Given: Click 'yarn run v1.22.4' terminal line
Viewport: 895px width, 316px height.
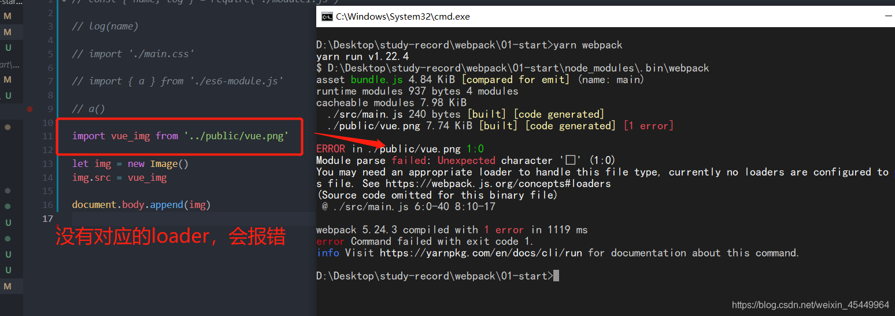Looking at the screenshot, I should click(363, 57).
